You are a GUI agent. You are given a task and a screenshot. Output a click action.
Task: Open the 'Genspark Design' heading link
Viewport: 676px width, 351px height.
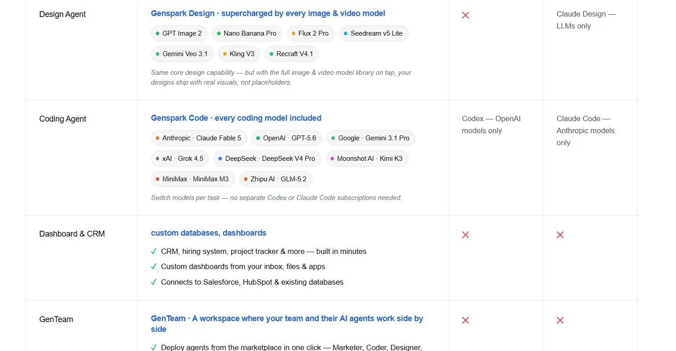point(268,13)
